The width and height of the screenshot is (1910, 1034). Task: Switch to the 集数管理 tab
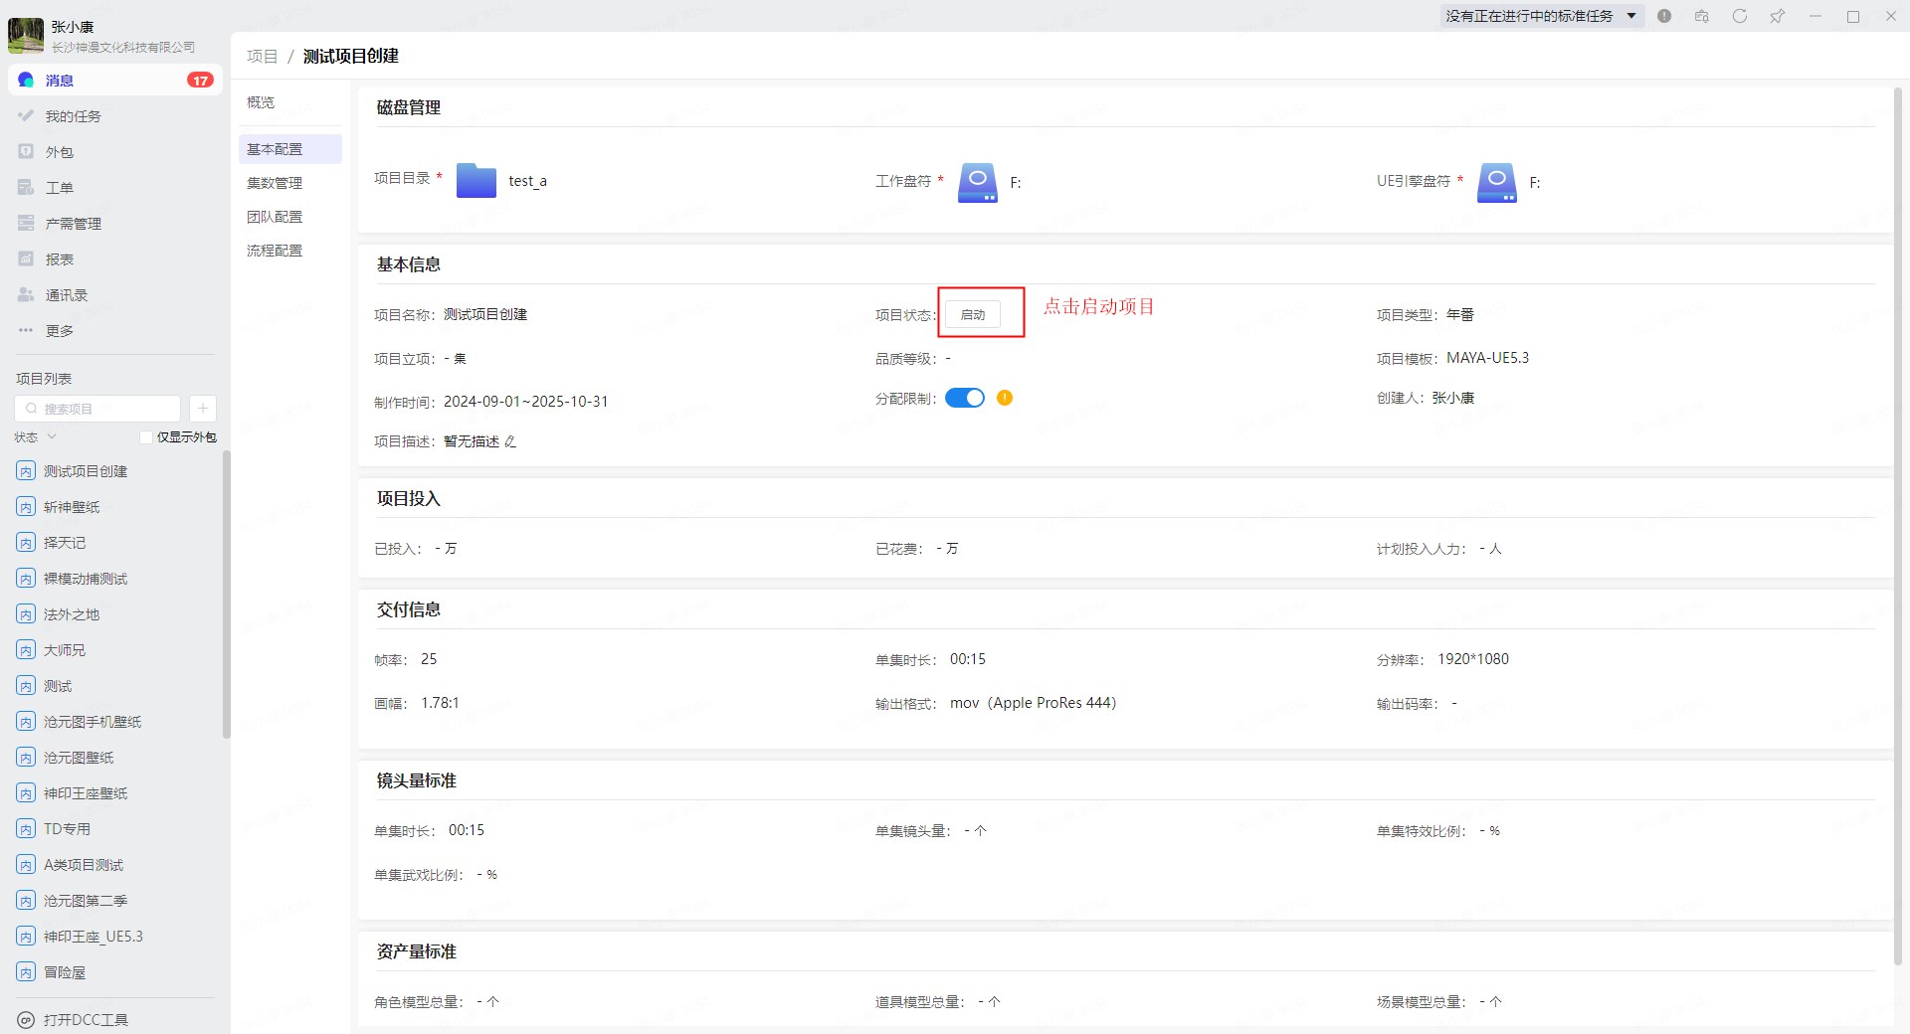pos(275,183)
